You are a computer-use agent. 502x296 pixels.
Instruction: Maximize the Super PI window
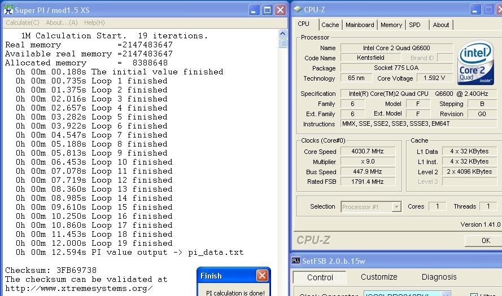(x=267, y=10)
